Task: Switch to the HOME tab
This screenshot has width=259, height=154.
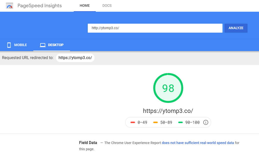Action: coord(85,5)
